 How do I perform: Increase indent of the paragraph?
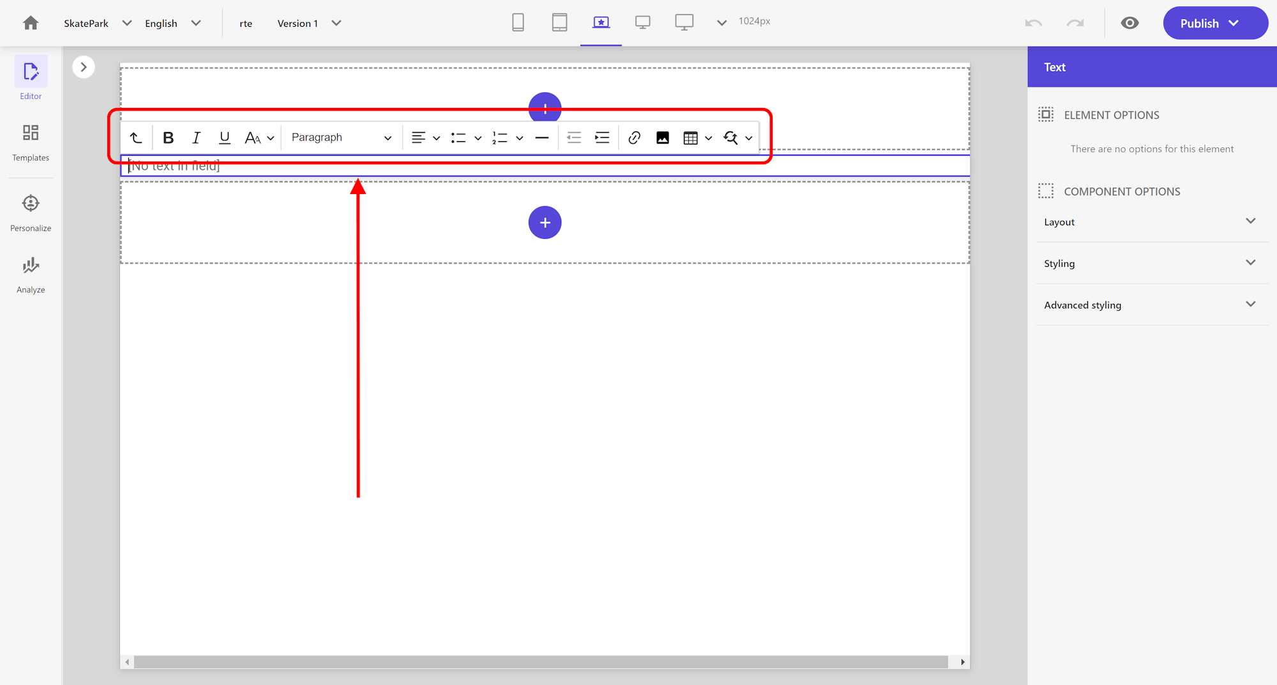(601, 138)
